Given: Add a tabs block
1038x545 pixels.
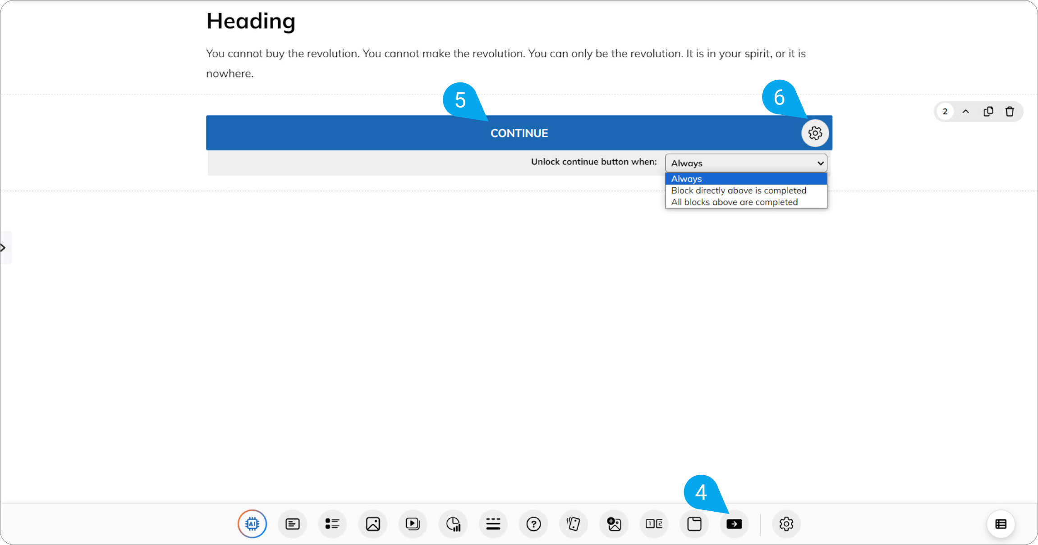Looking at the screenshot, I should coord(694,524).
